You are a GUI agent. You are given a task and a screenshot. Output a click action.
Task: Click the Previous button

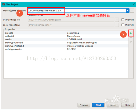(x=84, y=105)
